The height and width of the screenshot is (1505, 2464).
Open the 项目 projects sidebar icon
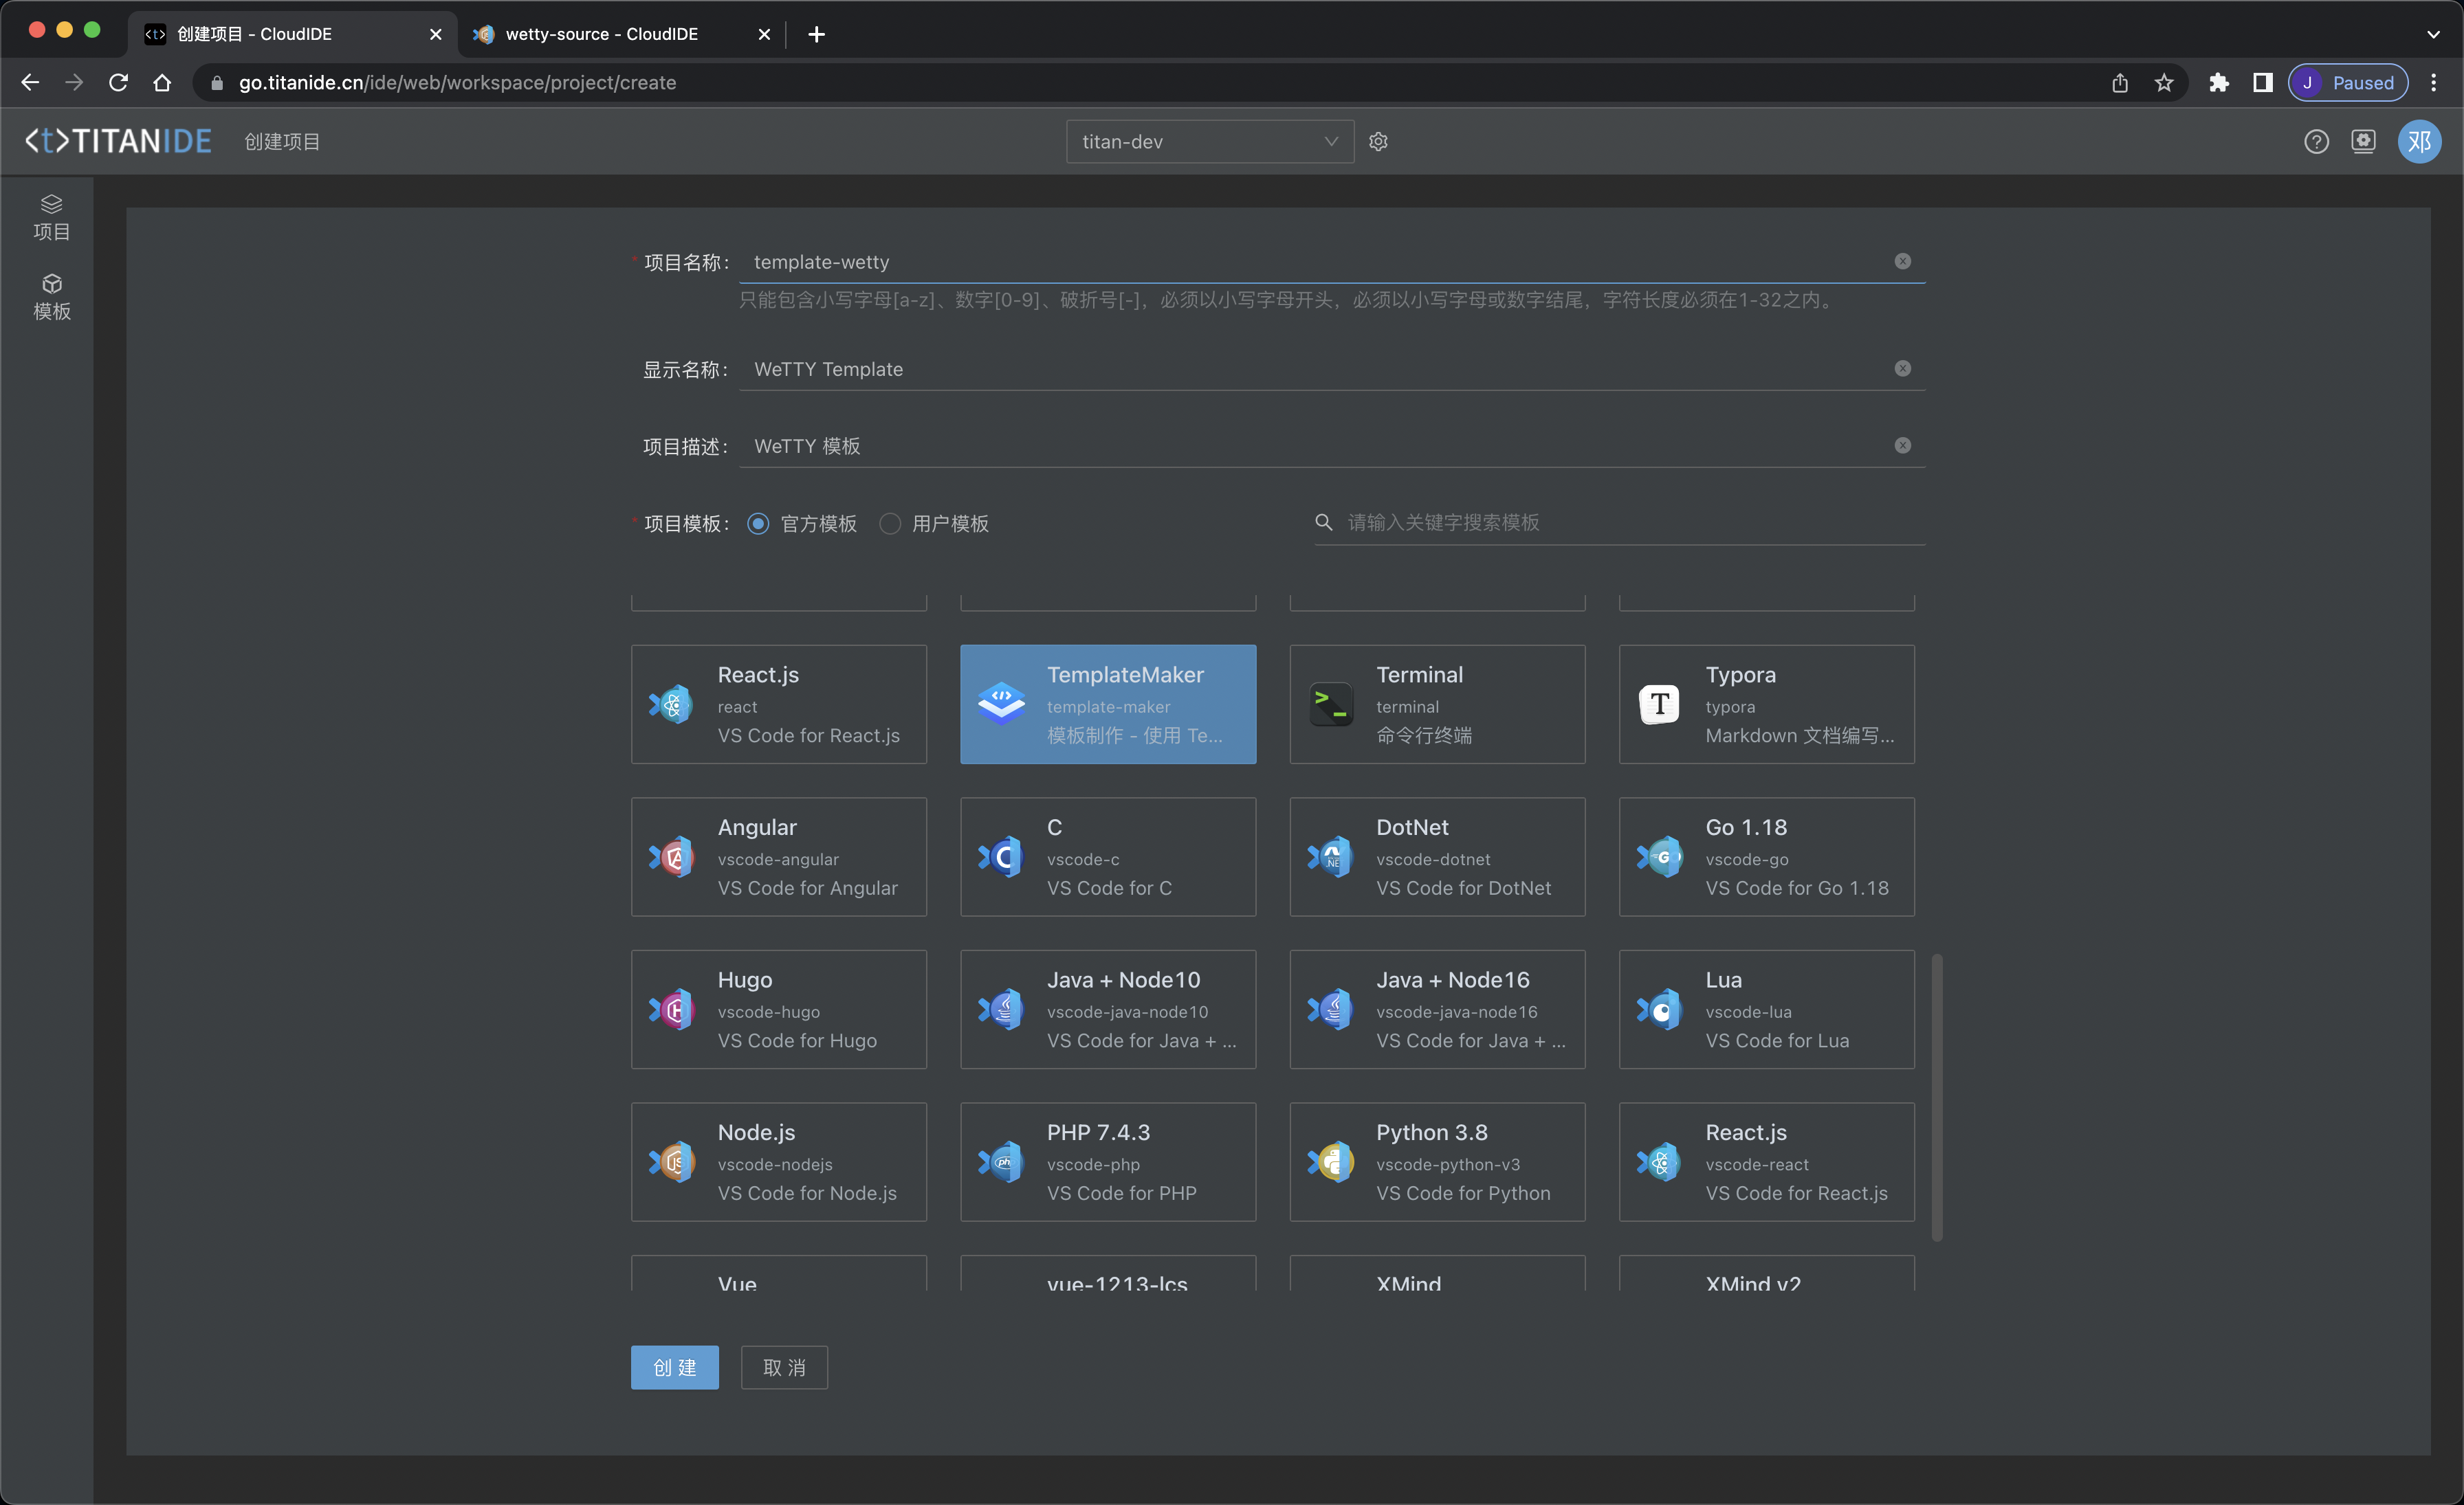pos(51,217)
